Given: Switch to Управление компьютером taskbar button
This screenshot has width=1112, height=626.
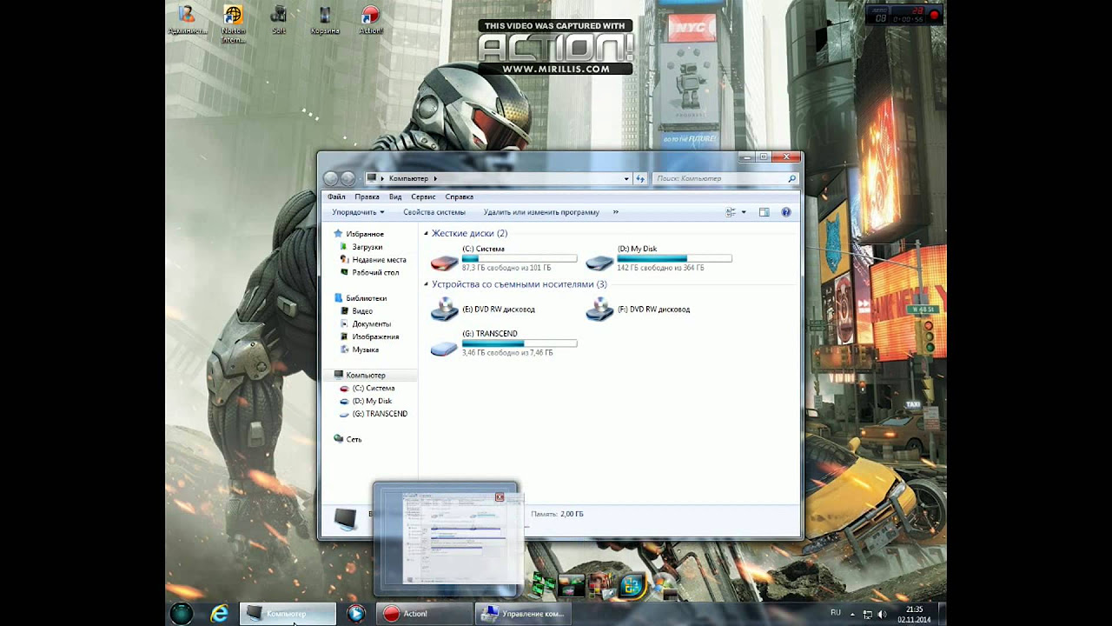Looking at the screenshot, I should (523, 614).
